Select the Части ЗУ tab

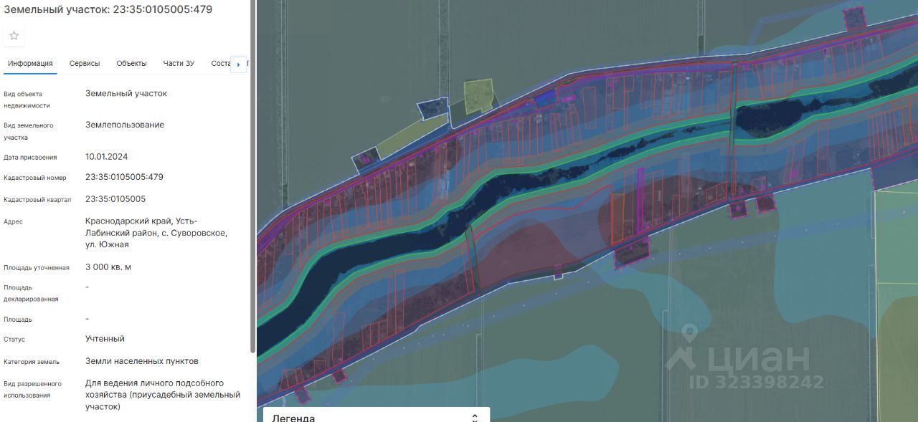tap(179, 63)
